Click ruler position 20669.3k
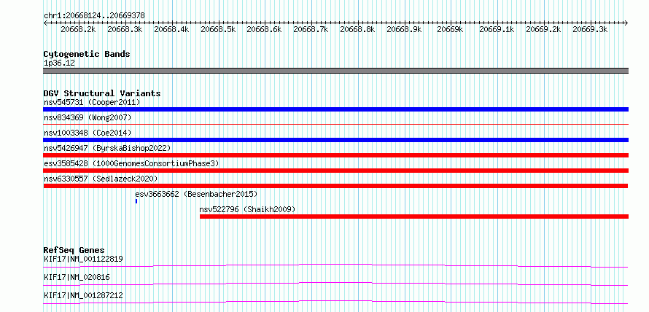This screenshot has height=312, width=649. tap(590, 29)
